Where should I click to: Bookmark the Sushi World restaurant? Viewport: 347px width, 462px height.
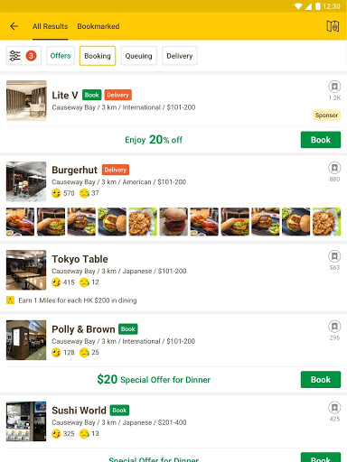pyautogui.click(x=334, y=408)
